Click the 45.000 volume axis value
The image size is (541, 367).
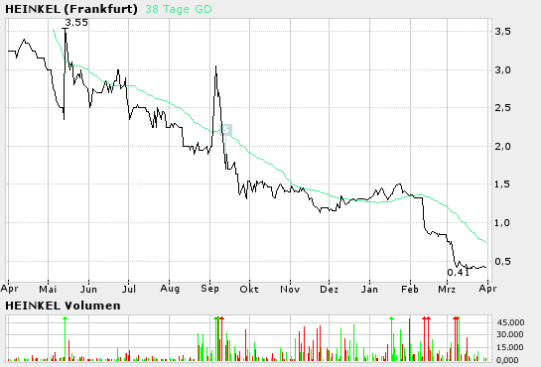coord(510,322)
